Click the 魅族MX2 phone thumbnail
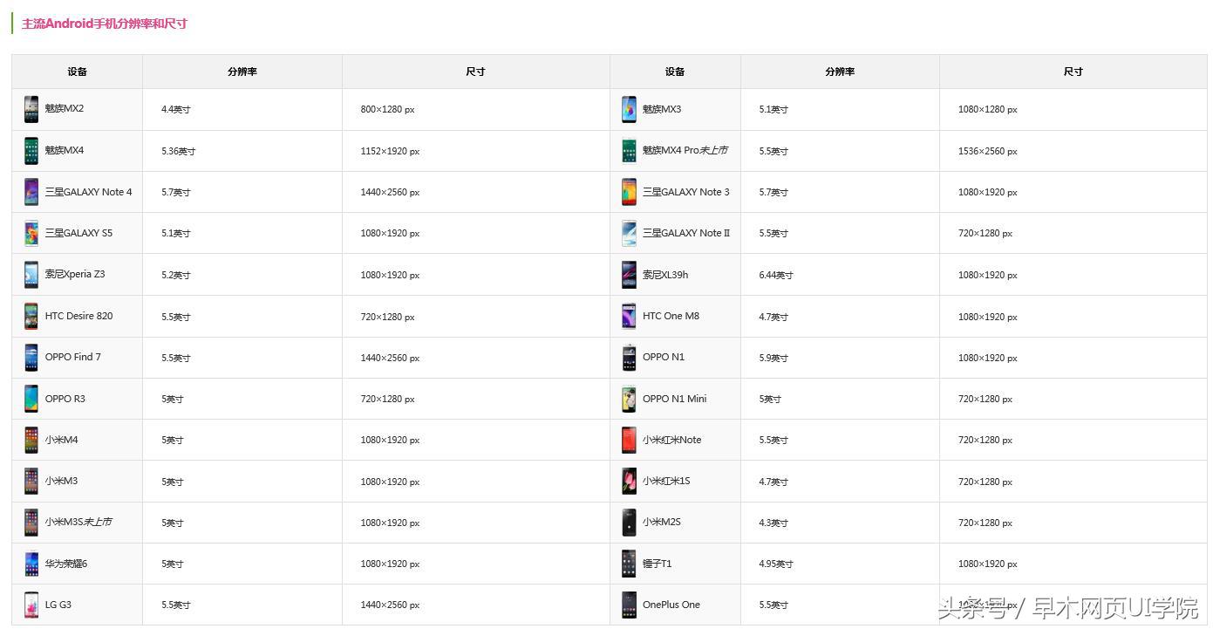The height and width of the screenshot is (629, 1213). coord(31,109)
